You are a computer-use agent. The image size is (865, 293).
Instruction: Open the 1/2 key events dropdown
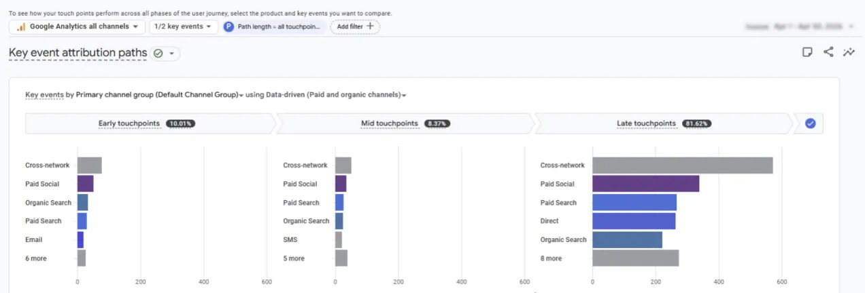click(x=184, y=26)
